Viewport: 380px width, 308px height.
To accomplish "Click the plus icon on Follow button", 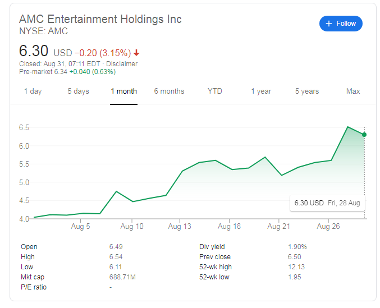I will click(x=328, y=24).
